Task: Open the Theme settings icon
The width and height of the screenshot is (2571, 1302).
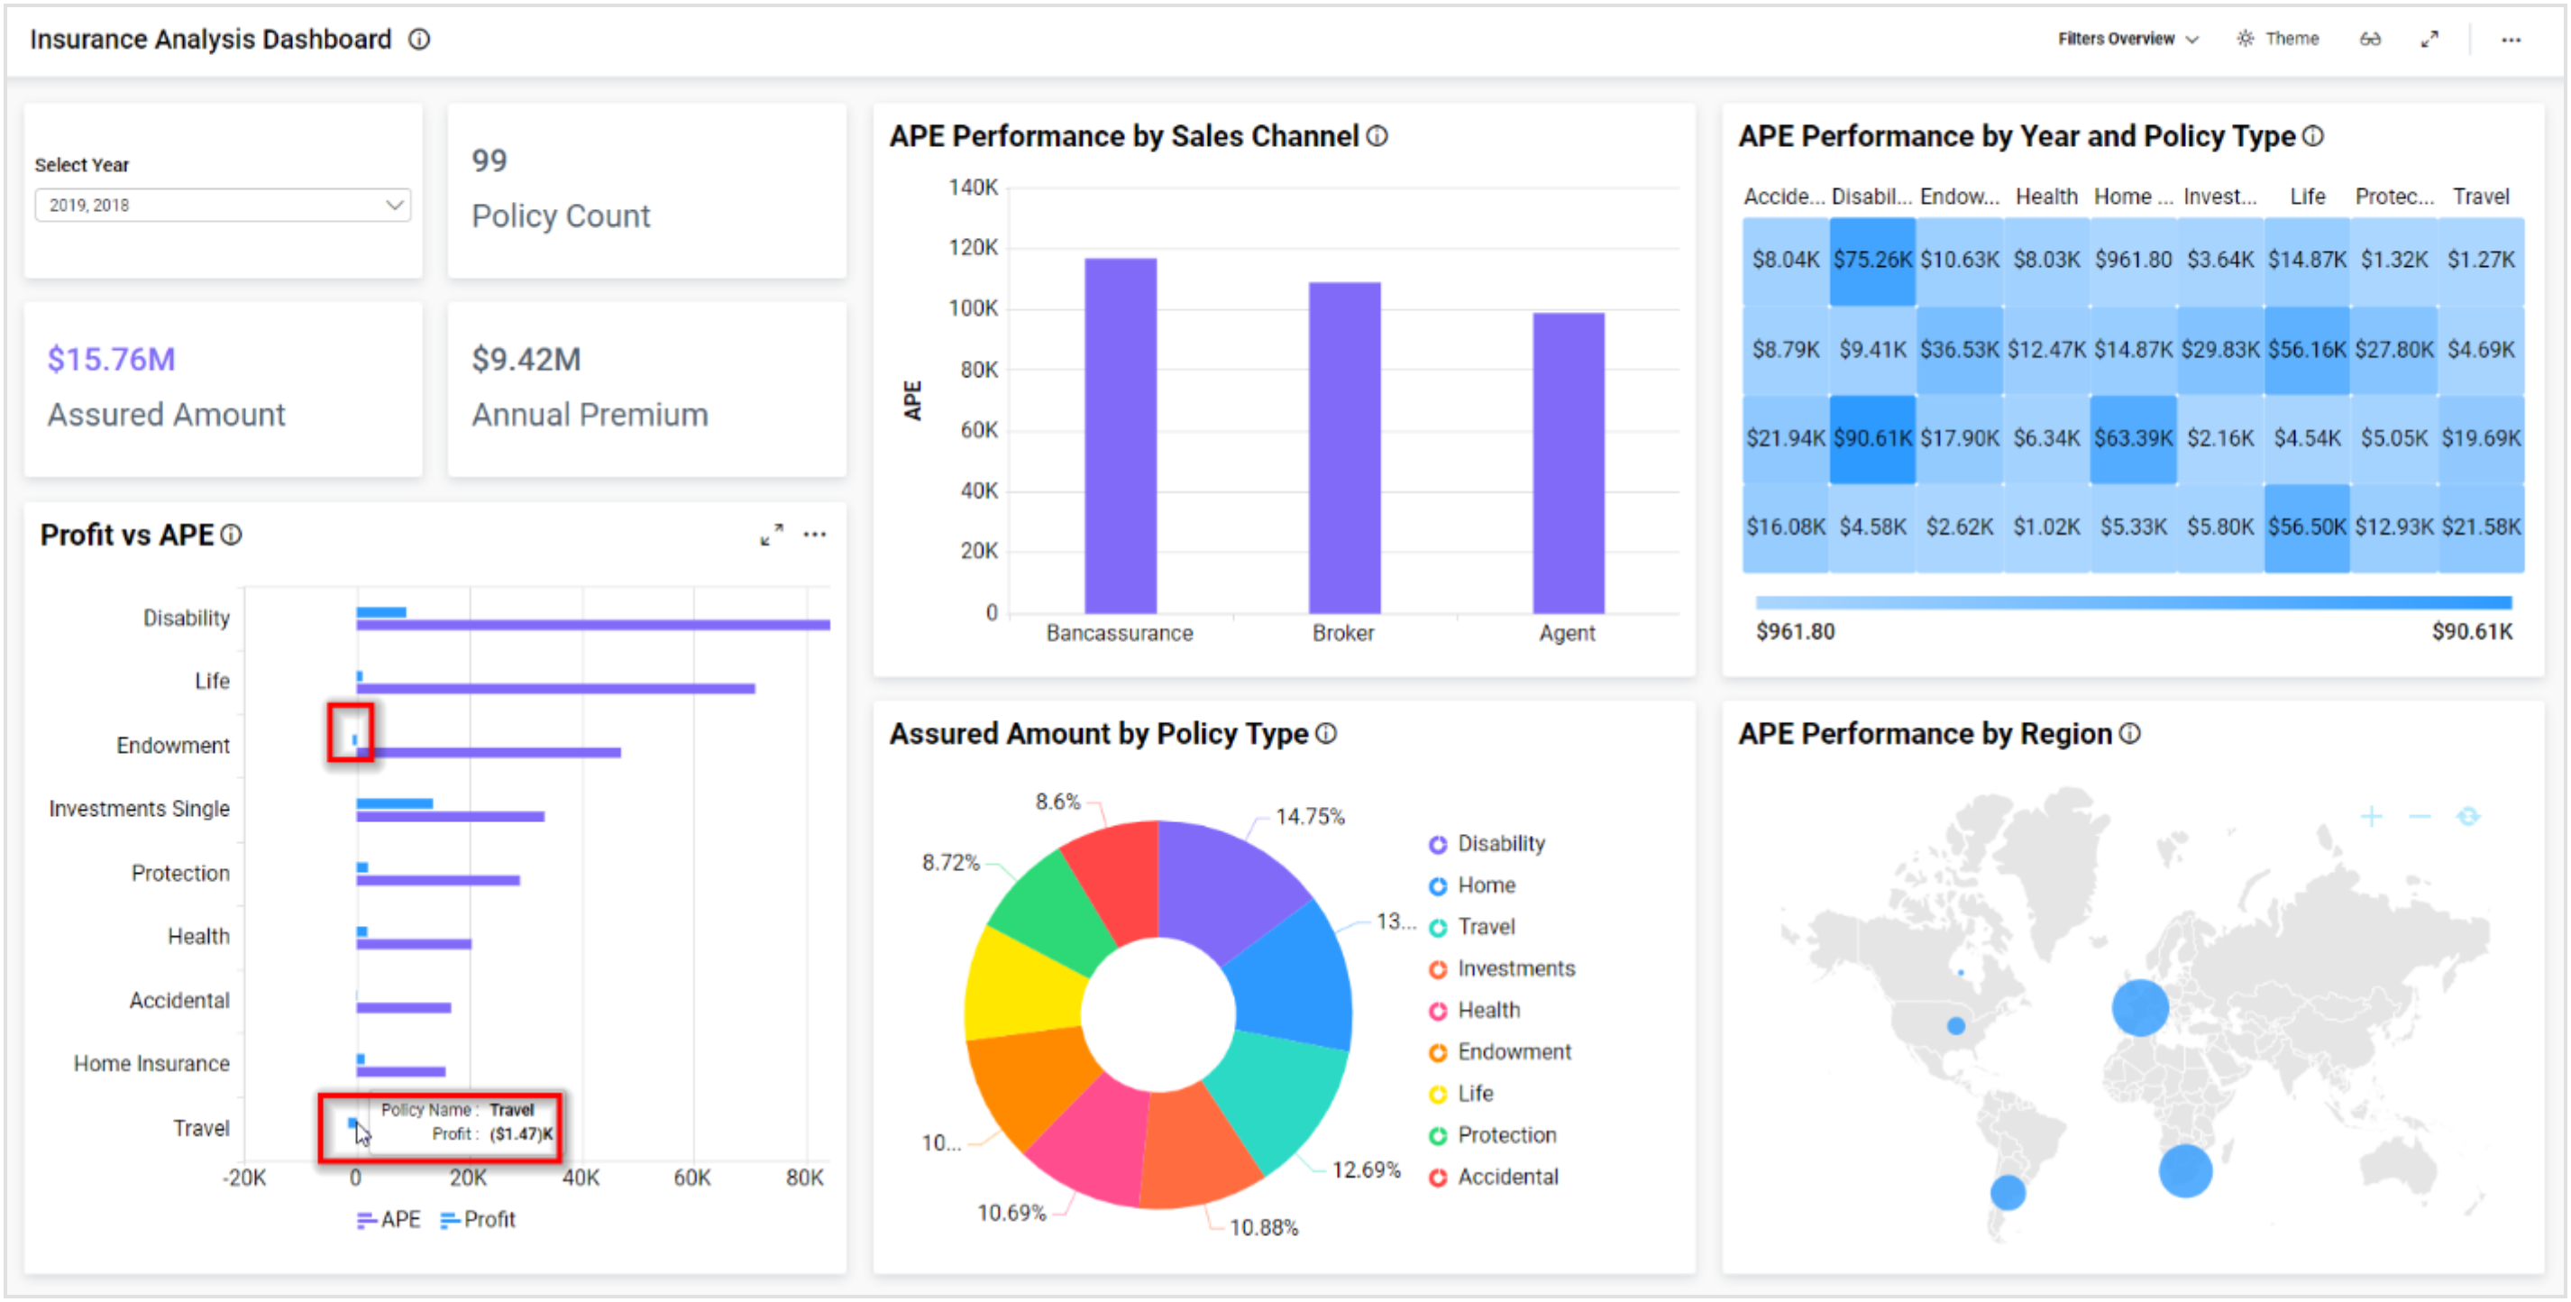Action: (x=2247, y=38)
